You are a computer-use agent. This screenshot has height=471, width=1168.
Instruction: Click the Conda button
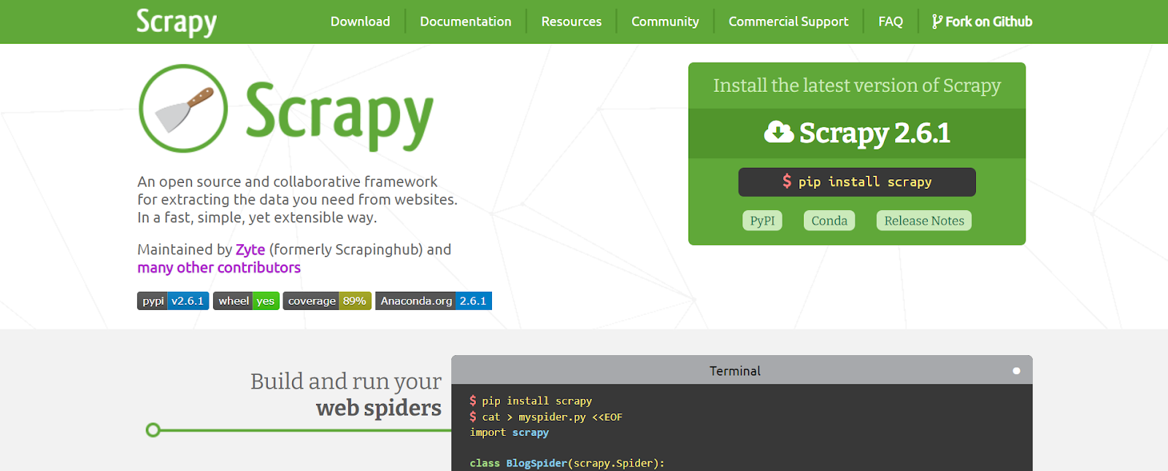pos(829,221)
